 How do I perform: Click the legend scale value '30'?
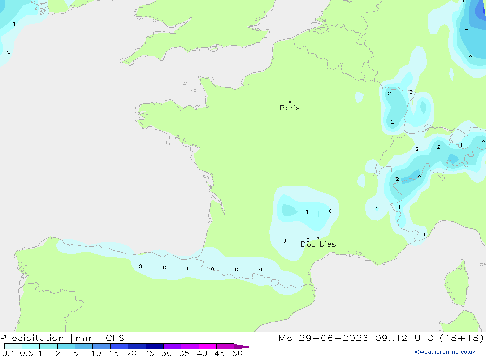coord(166,353)
